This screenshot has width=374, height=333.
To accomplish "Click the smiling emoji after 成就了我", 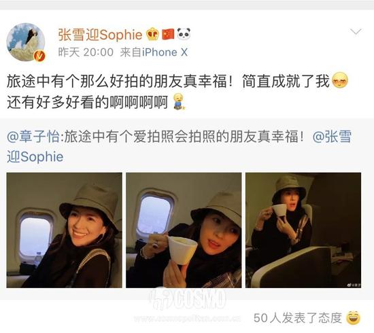I will tap(339, 80).
